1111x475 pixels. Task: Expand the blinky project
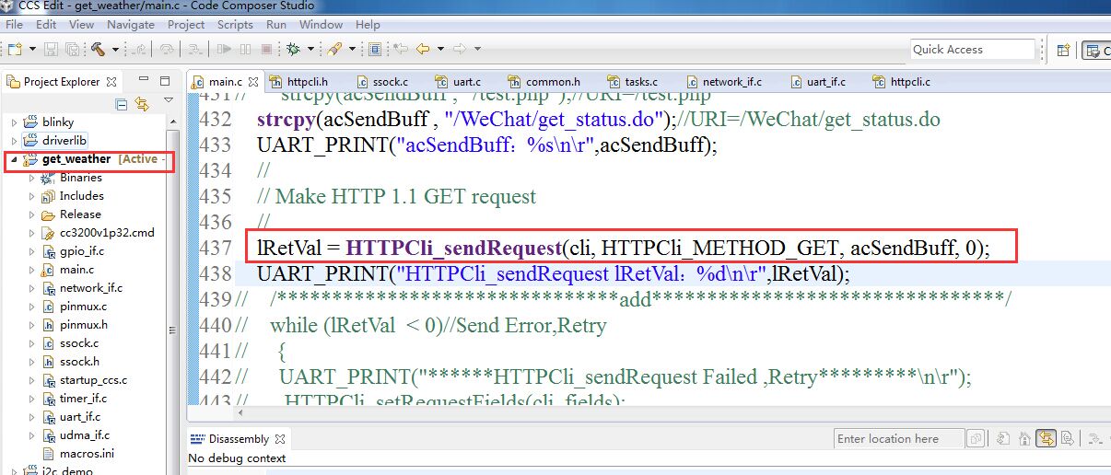(x=14, y=122)
